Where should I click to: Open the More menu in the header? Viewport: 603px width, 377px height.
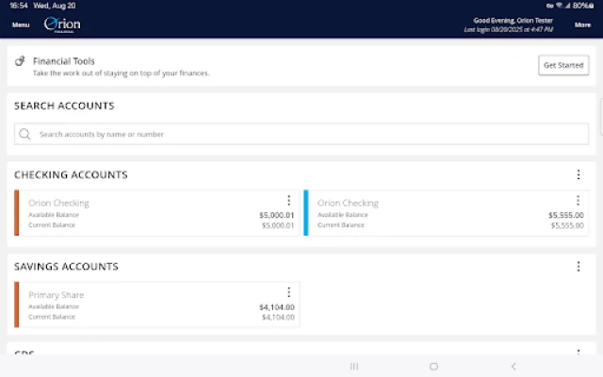582,25
